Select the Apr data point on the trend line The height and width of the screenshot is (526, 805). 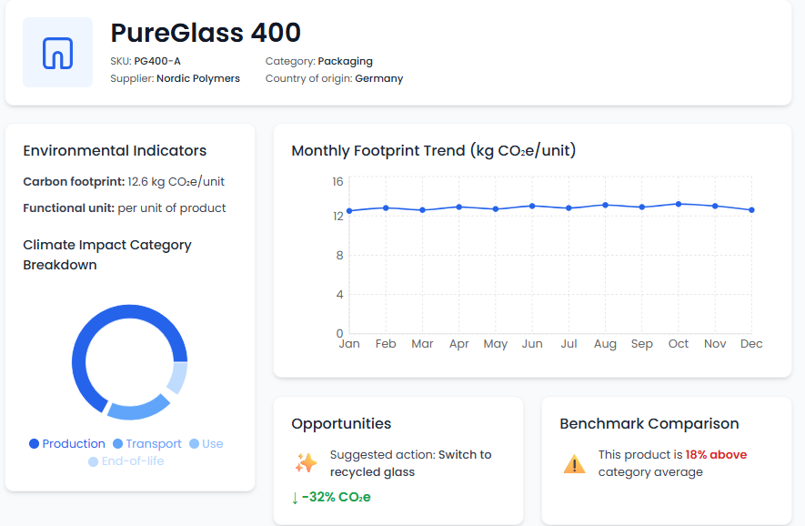459,207
